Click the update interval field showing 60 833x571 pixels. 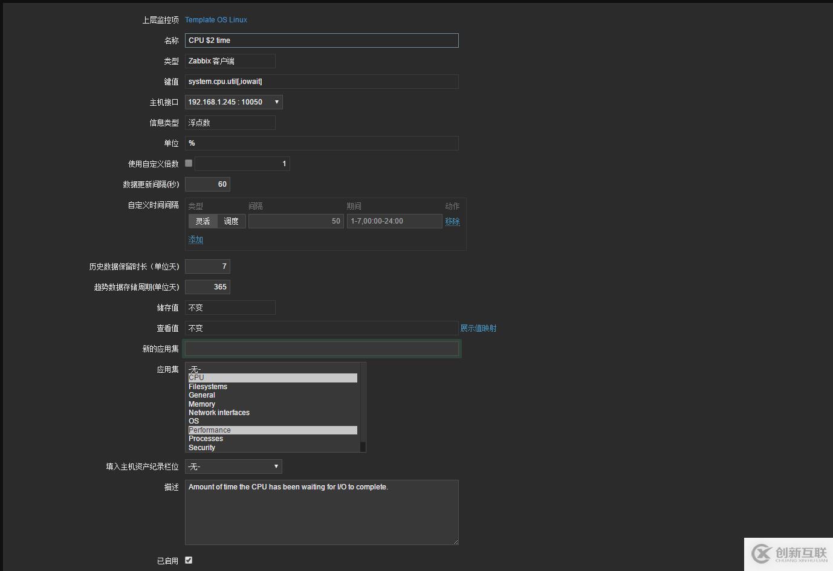tap(207, 184)
